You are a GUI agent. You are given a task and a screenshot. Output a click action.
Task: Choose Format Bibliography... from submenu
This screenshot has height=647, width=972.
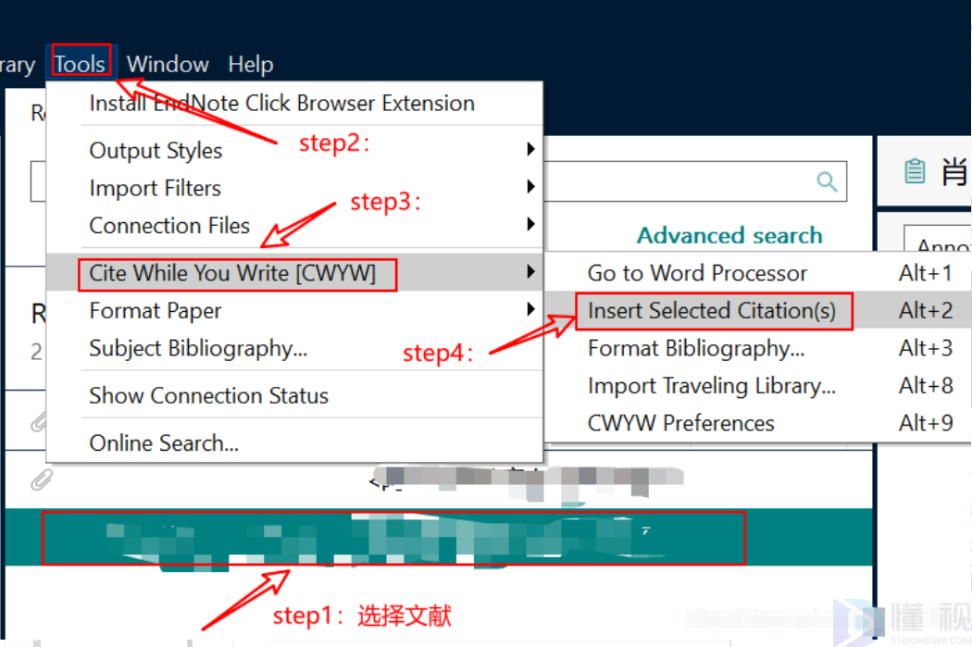pyautogui.click(x=696, y=348)
